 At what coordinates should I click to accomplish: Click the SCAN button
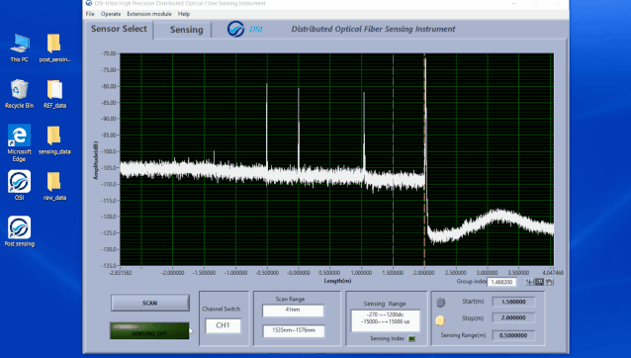pyautogui.click(x=150, y=303)
